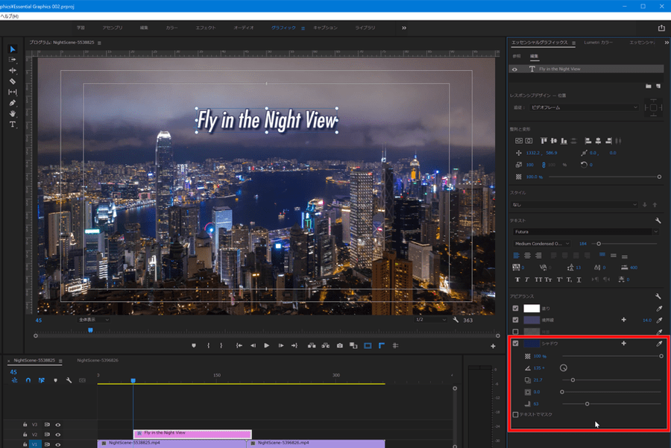
Task: Click the shadow color swatch
Action: (531, 344)
